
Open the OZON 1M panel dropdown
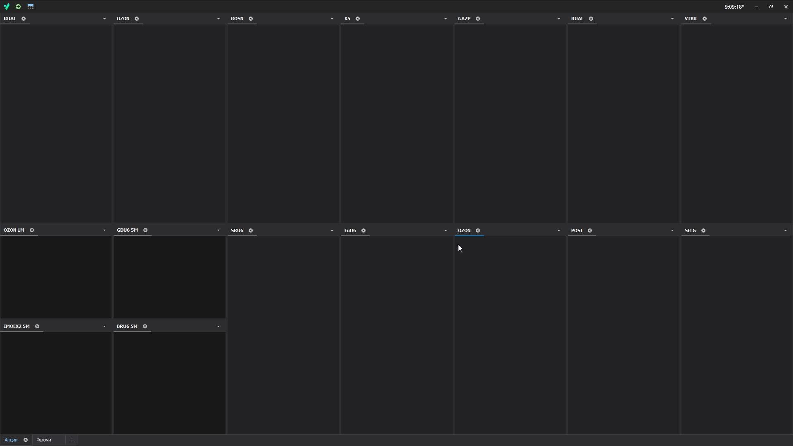pyautogui.click(x=104, y=230)
